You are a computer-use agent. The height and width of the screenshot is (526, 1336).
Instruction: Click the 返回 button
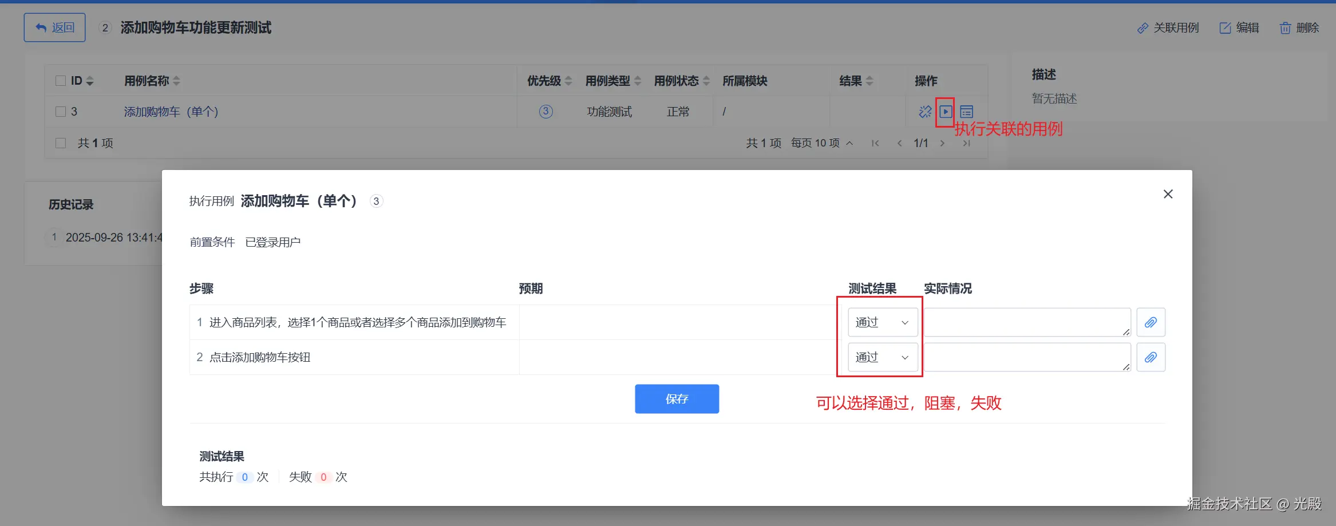click(54, 27)
